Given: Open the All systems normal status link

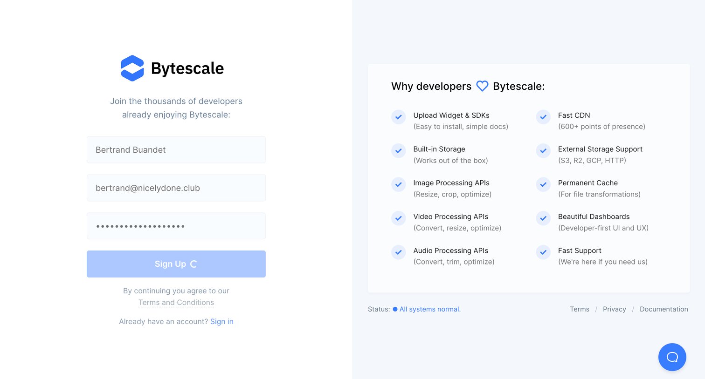Looking at the screenshot, I should [430, 309].
